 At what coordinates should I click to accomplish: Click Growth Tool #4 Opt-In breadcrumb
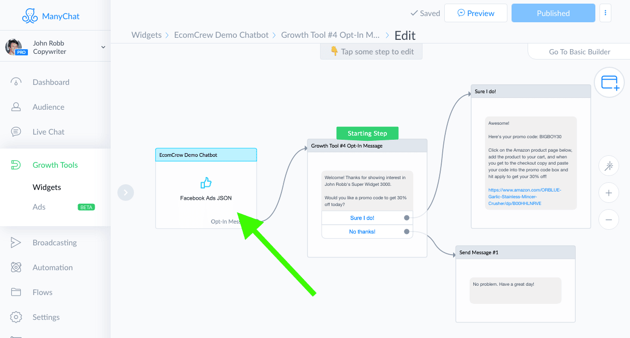click(331, 35)
